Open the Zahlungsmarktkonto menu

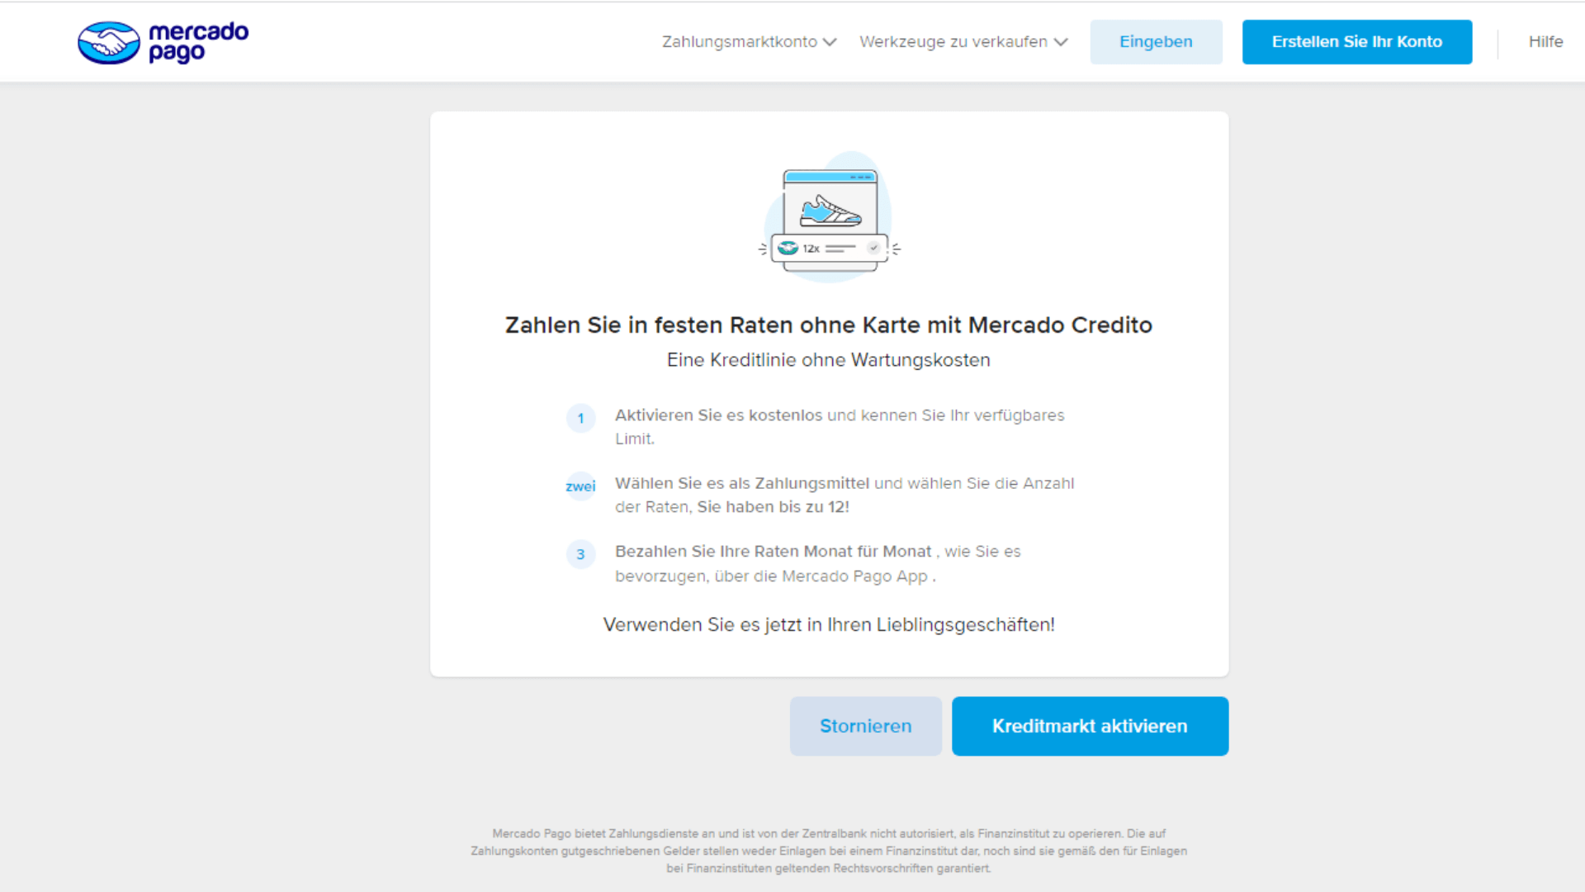tap(740, 42)
